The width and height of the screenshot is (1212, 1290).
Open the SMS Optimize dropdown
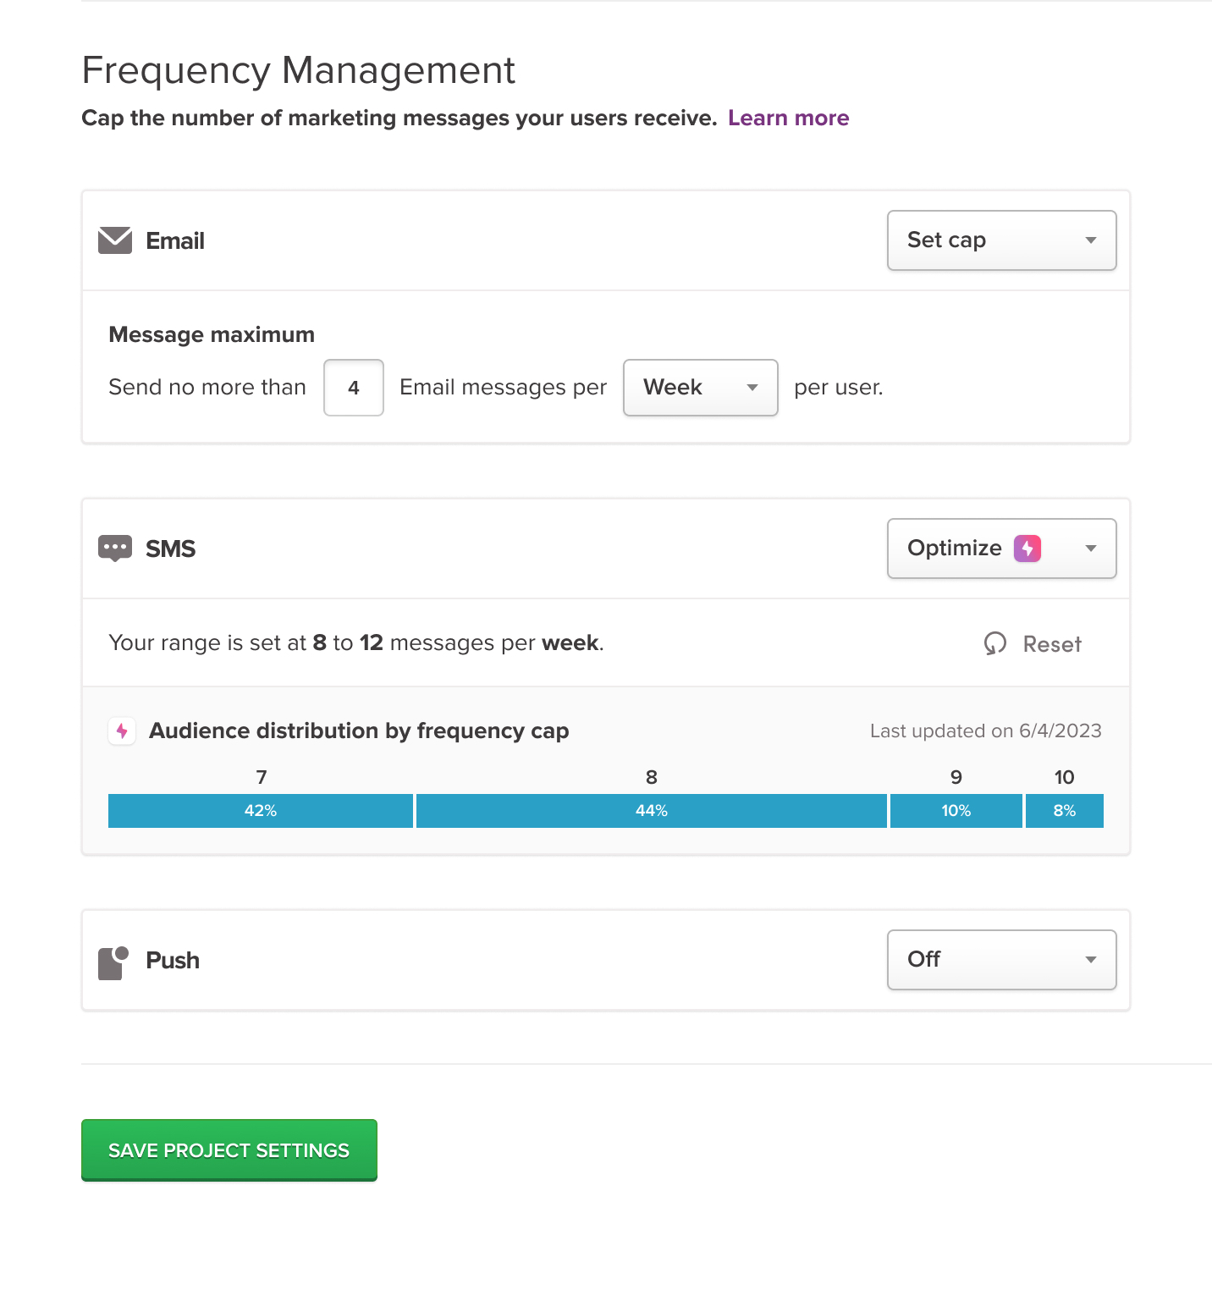1002,549
